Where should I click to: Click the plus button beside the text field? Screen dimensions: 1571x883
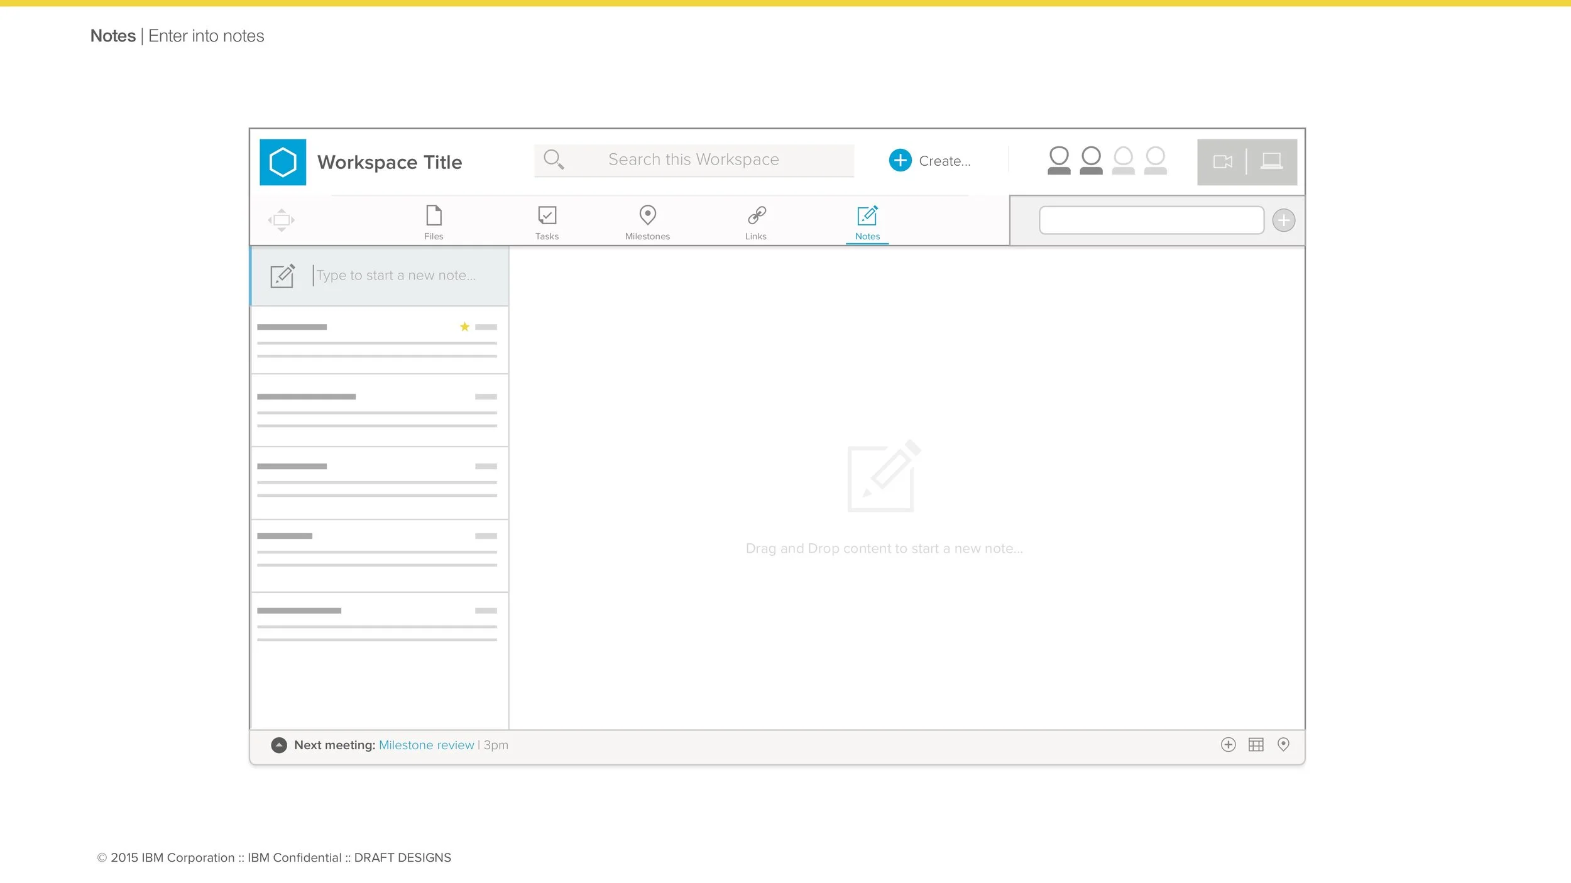pos(1283,220)
